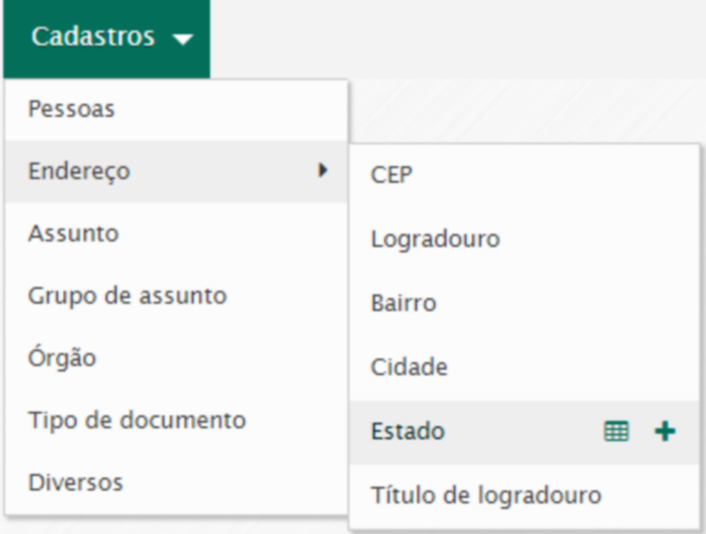Select CEP in the Endereço submenu
Image resolution: width=706 pixels, height=534 pixels.
(391, 175)
